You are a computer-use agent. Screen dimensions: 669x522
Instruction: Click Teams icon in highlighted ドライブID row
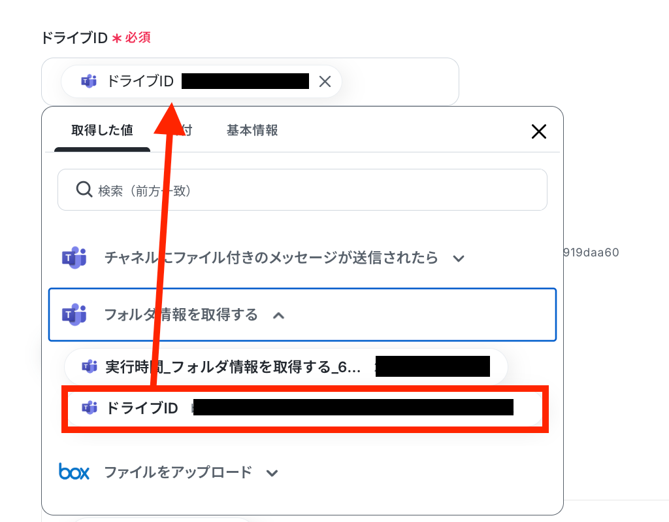point(89,408)
